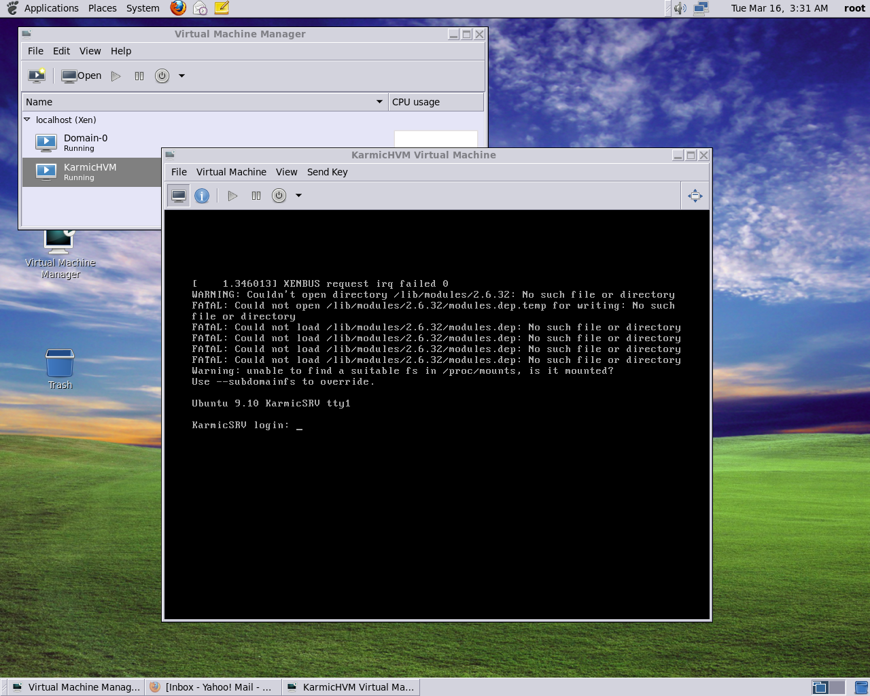This screenshot has height=696, width=870.
Task: Click the KarmicHVM power shutdown icon
Action: [279, 196]
